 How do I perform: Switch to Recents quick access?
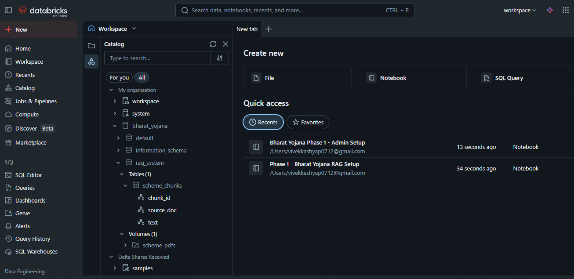tap(263, 122)
